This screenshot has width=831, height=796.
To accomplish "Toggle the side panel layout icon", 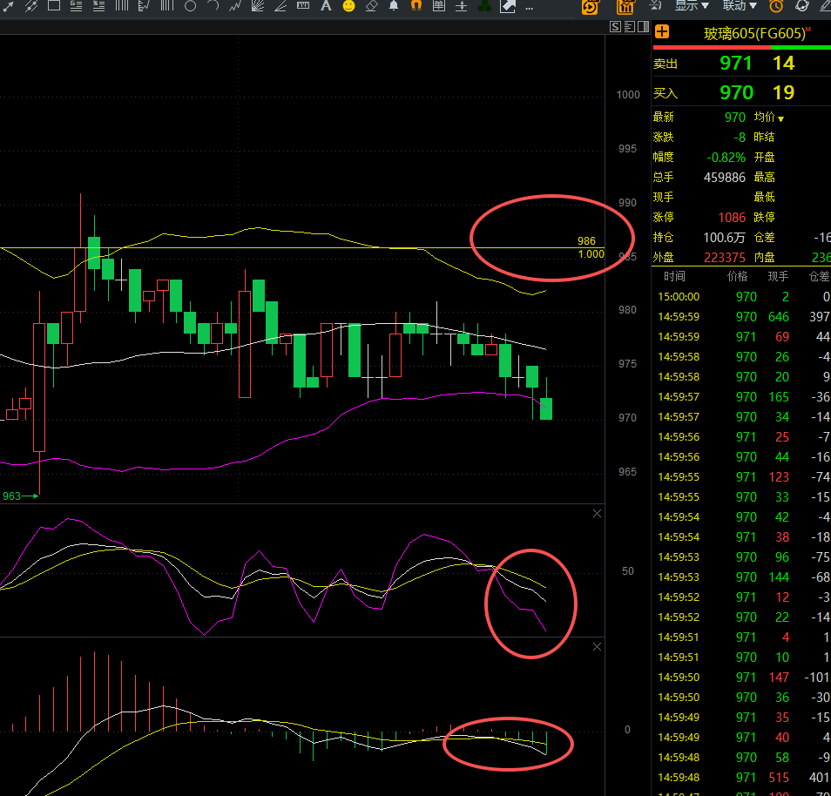I will click(644, 27).
